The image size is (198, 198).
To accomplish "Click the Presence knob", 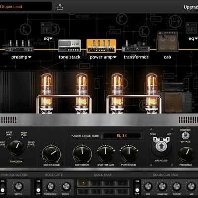I will pos(186,154).
